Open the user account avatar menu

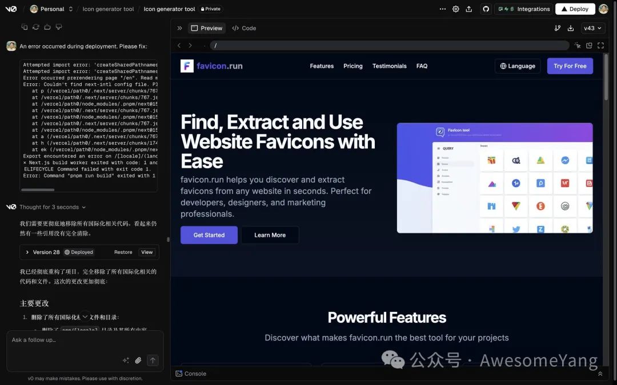point(604,9)
